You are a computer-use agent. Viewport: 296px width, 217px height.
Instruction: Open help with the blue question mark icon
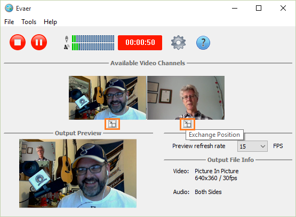[x=203, y=43]
